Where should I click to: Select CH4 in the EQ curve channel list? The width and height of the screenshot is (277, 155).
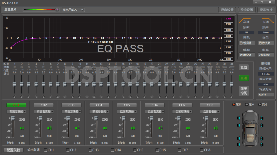click(228, 36)
